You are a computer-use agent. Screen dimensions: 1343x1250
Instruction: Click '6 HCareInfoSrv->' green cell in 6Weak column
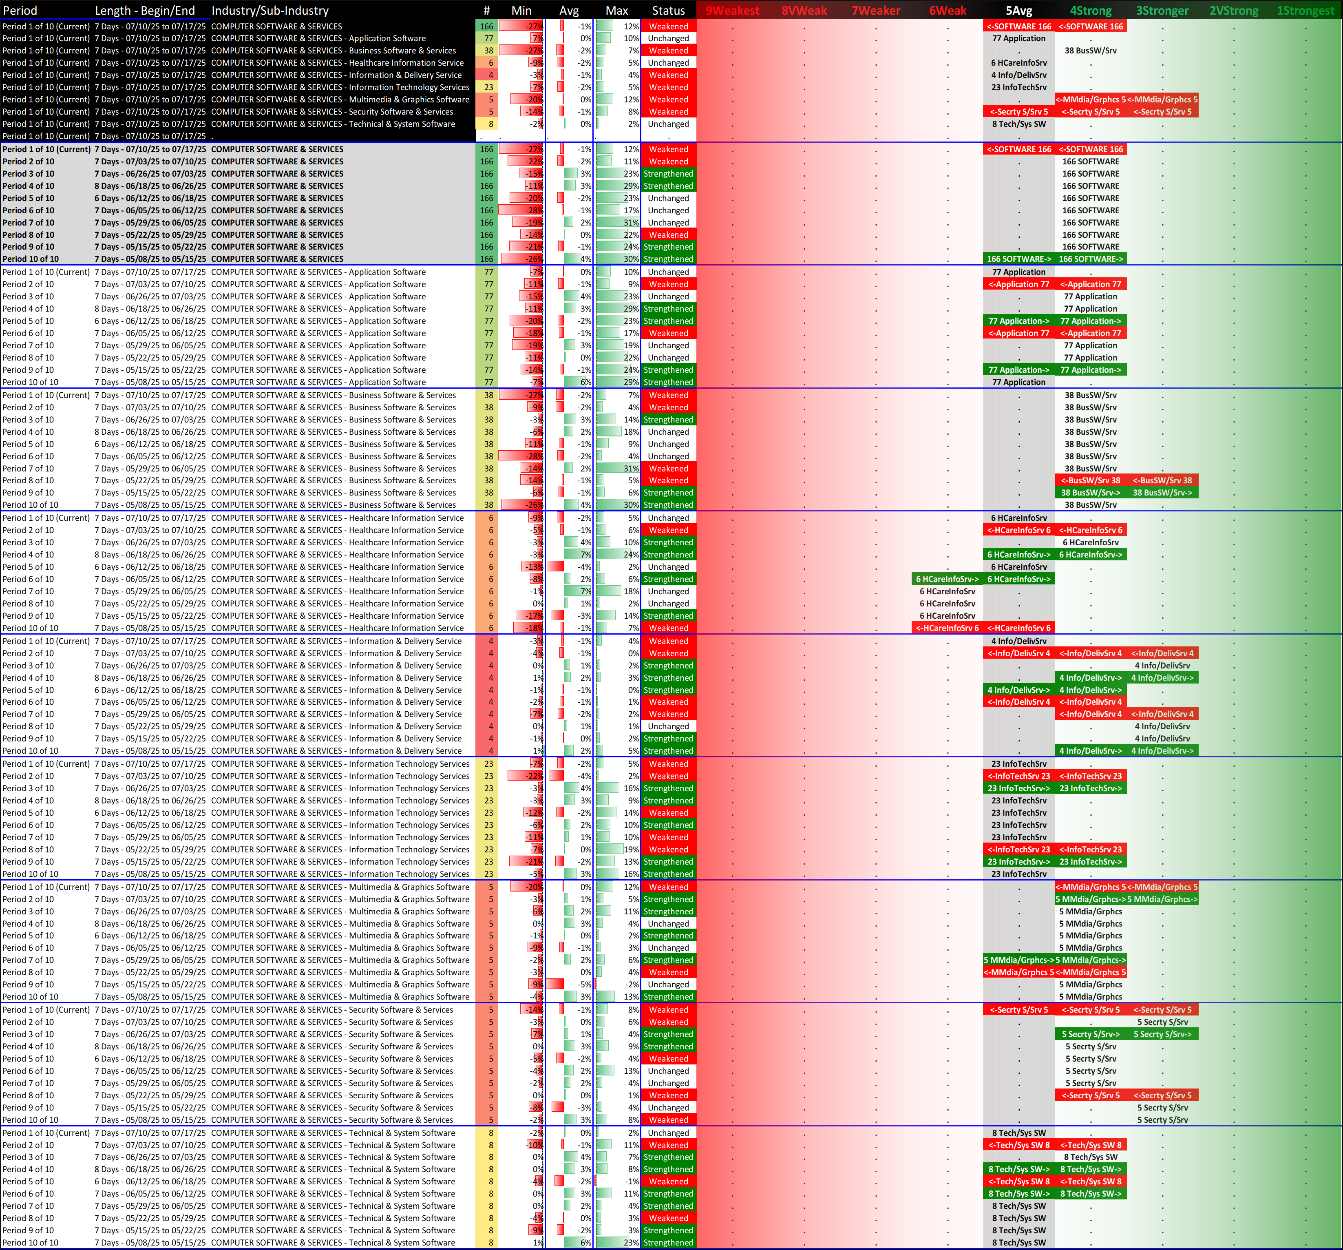pyautogui.click(x=947, y=579)
